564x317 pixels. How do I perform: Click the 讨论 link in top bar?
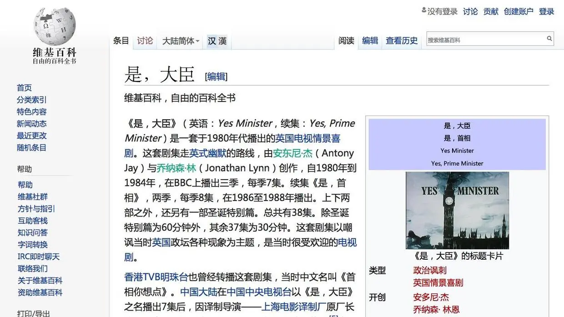coord(470,11)
